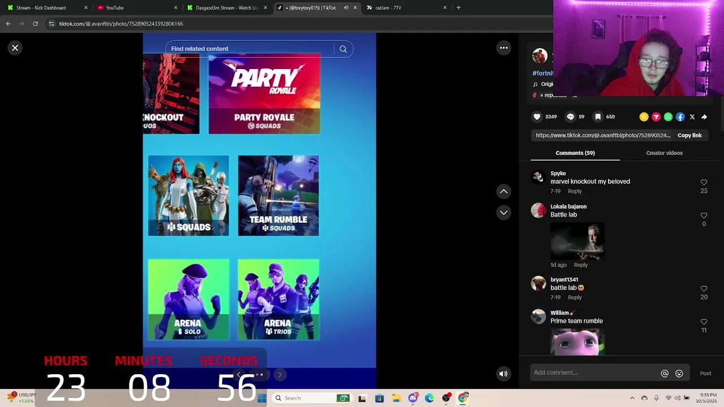This screenshot has width=724, height=407.
Task: Open a new browser tab
Action: 458,8
